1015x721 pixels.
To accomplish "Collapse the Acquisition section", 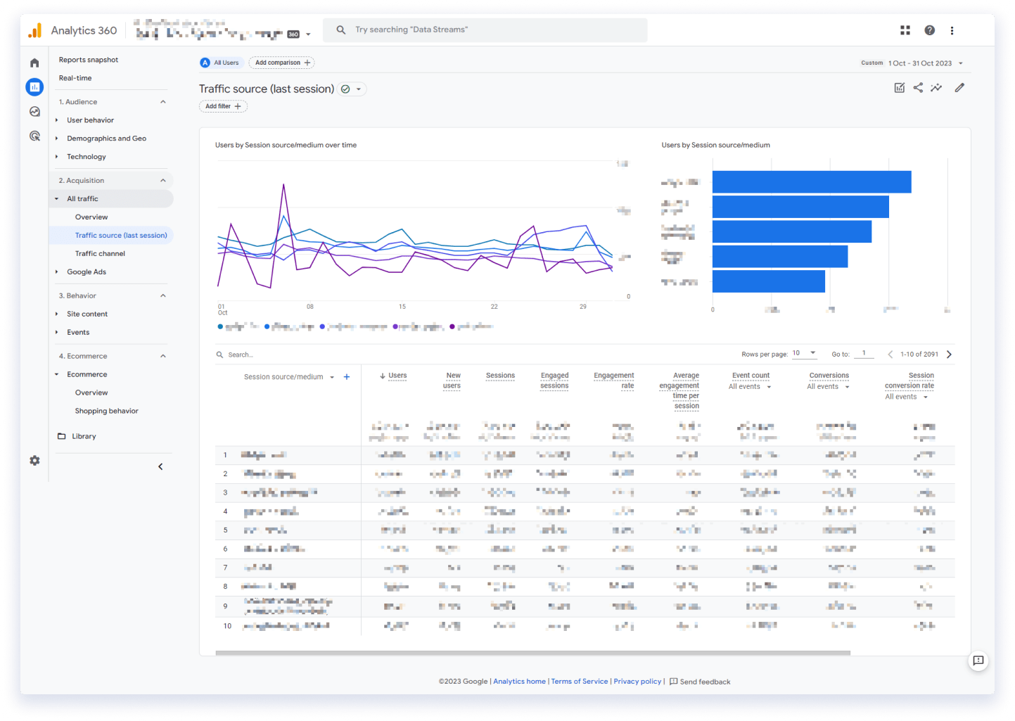I will 163,181.
